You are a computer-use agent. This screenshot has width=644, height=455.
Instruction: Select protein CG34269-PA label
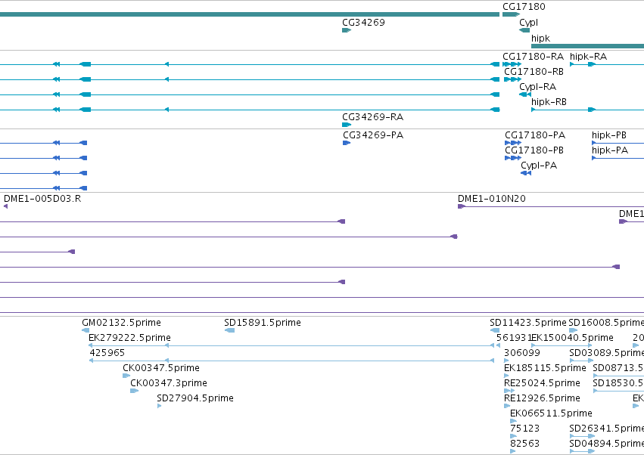click(373, 135)
